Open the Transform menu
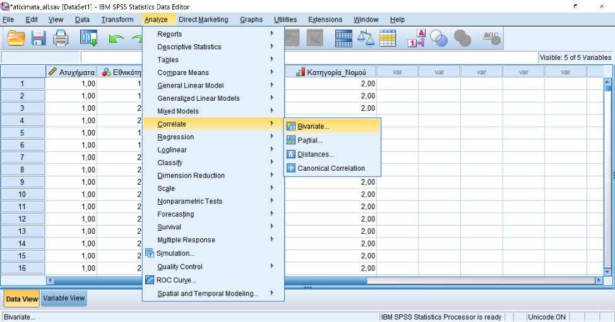615x322 pixels. 117,20
